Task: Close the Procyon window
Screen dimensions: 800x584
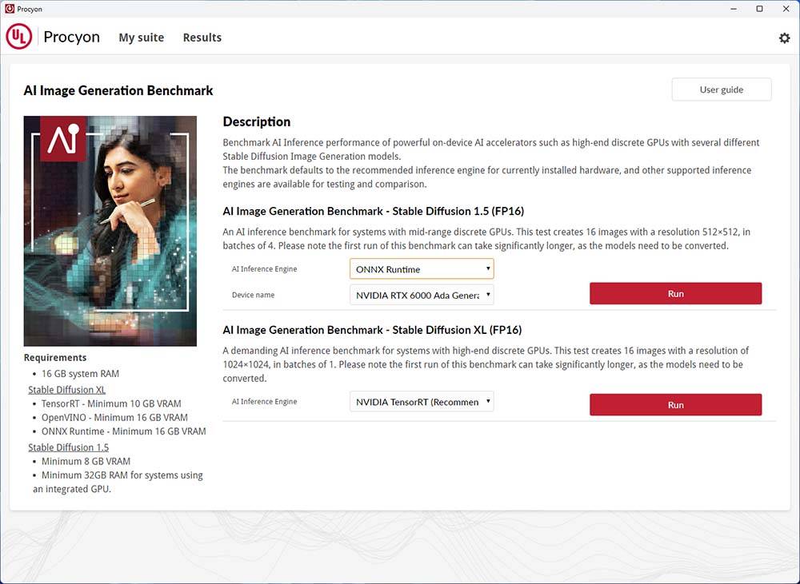Action: point(786,9)
